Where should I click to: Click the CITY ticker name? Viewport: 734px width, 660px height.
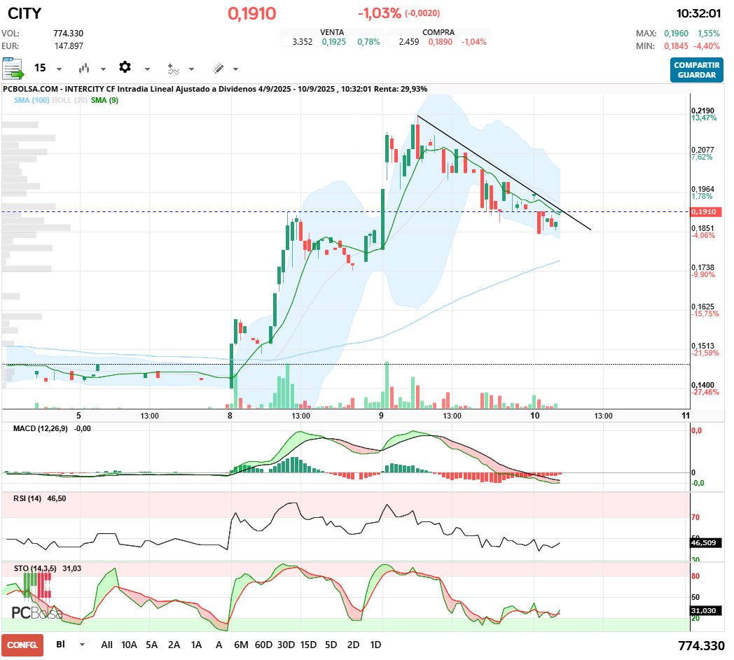click(x=25, y=13)
